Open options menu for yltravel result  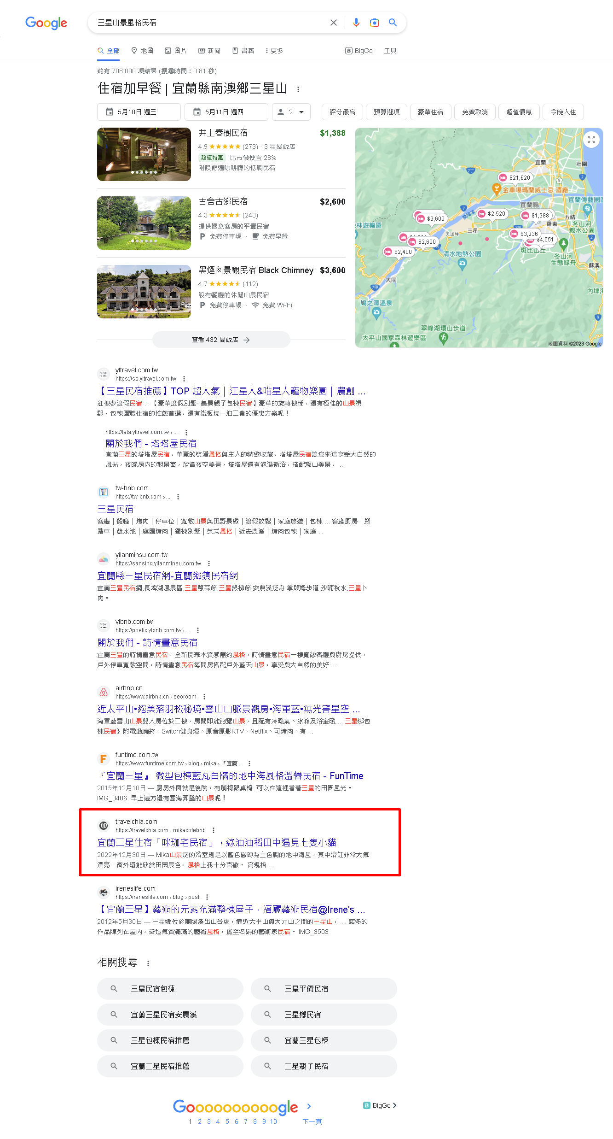point(184,379)
